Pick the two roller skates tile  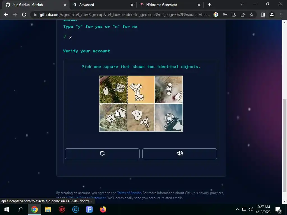coord(141,90)
